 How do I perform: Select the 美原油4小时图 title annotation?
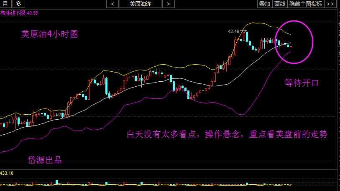point(49,34)
